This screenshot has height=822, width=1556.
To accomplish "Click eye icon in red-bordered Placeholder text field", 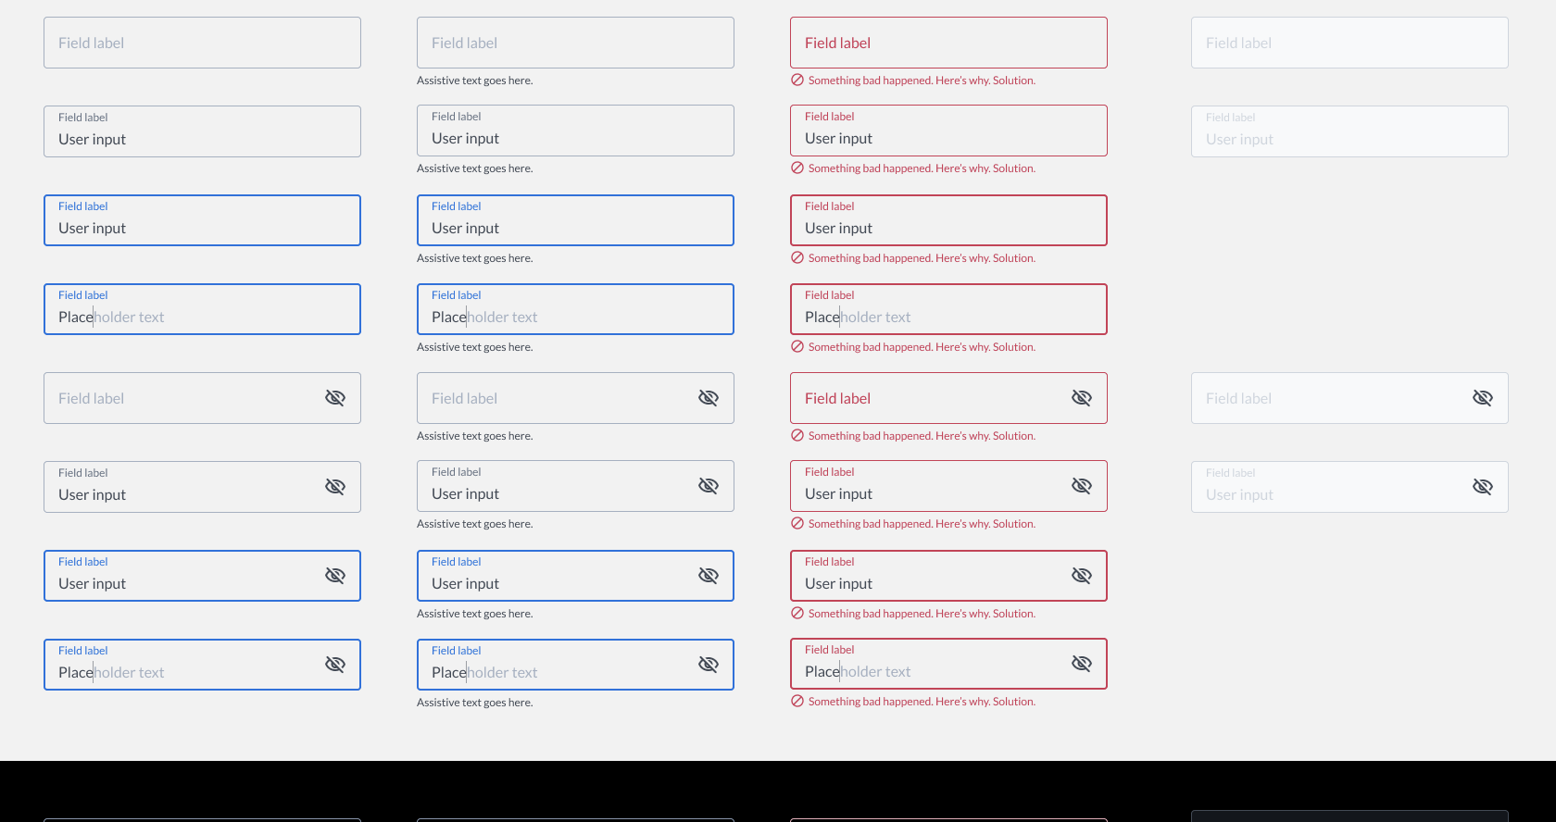I will (x=1081, y=664).
